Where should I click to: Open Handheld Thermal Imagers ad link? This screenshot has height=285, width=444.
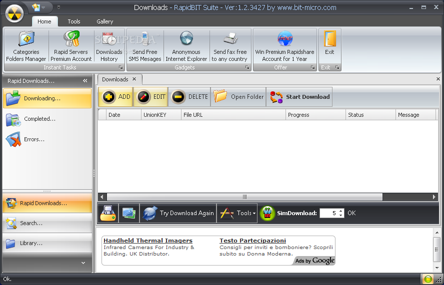(148, 241)
